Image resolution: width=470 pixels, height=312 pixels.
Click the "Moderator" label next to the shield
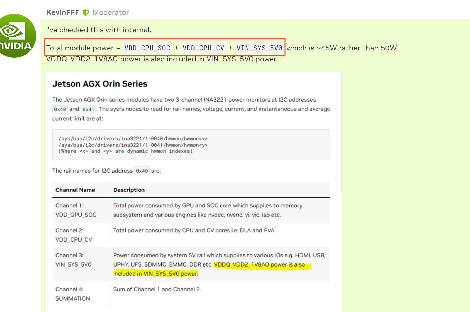(111, 12)
